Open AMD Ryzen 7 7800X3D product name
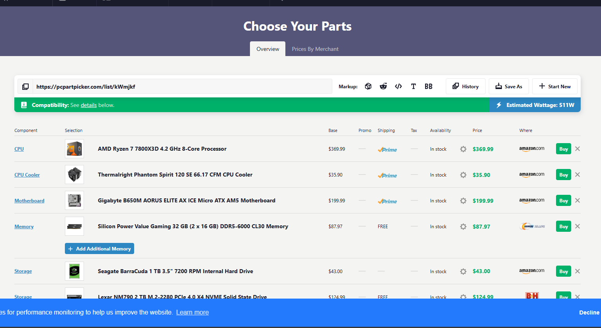 click(162, 149)
